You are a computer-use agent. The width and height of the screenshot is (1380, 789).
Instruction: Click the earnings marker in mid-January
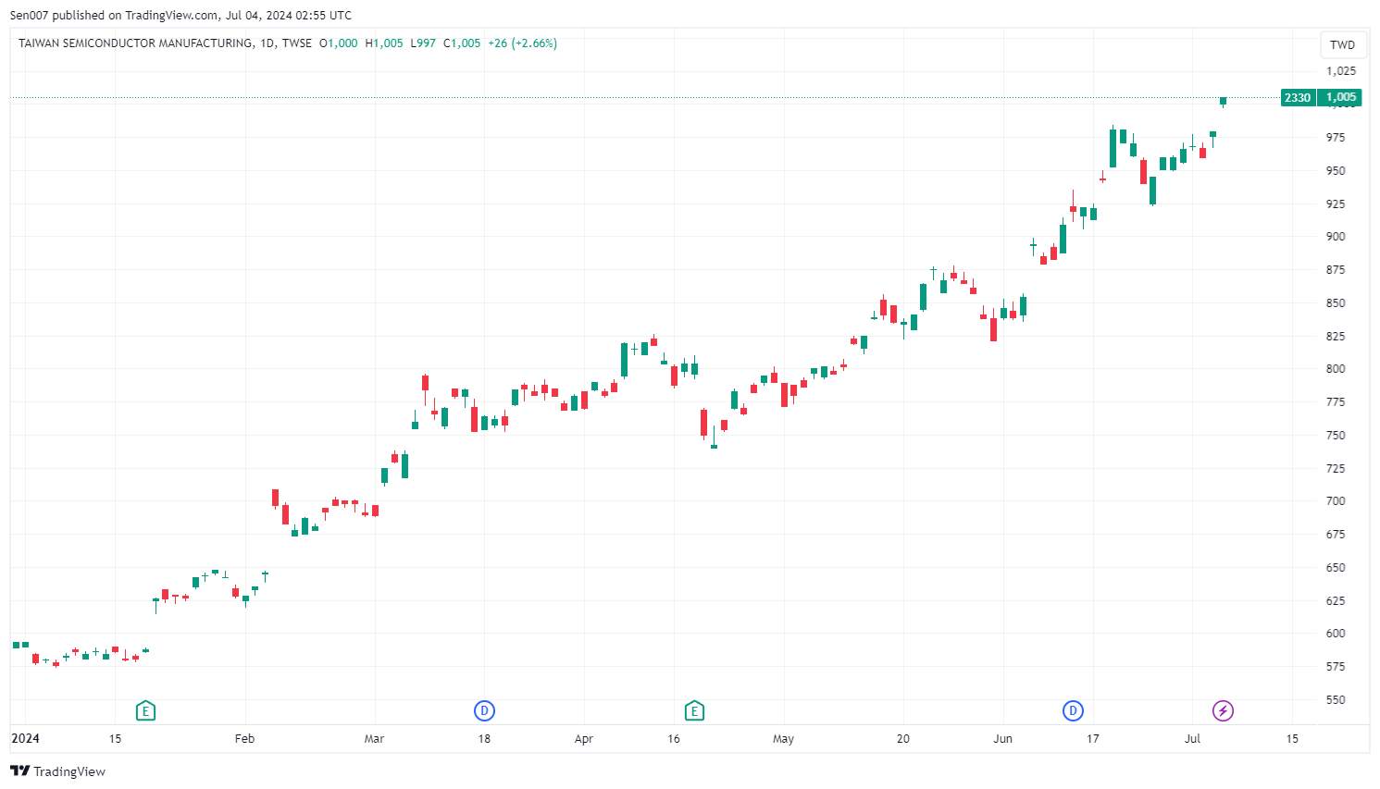(x=145, y=710)
